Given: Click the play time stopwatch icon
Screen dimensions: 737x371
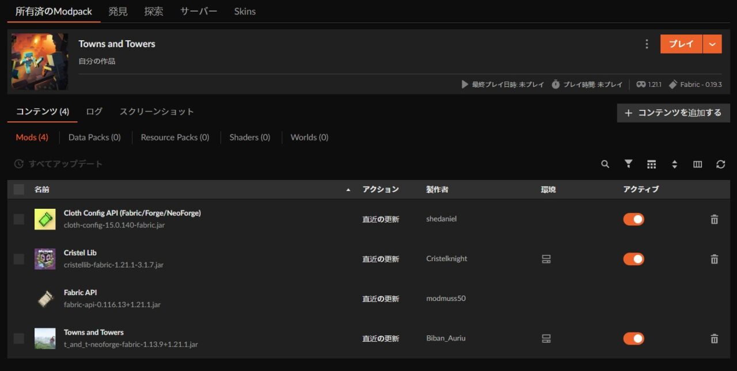Looking at the screenshot, I should 556,85.
